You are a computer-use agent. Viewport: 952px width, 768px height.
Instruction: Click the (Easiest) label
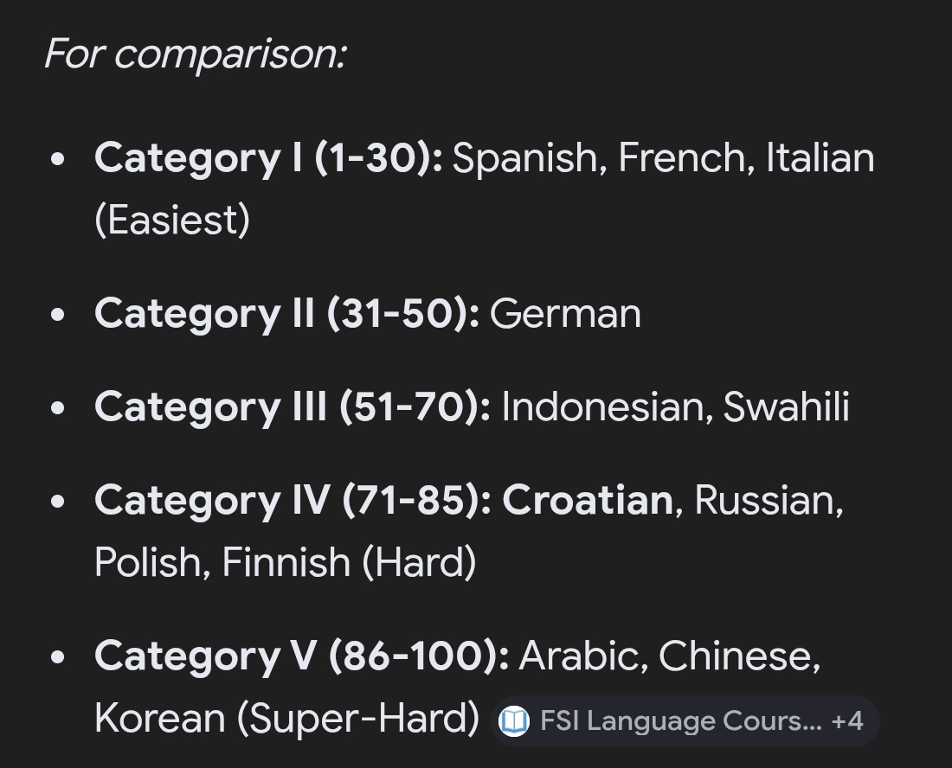tap(172, 220)
